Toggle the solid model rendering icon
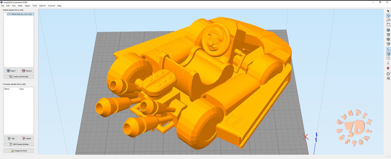The height and width of the screenshot is (159, 391). (x=388, y=54)
